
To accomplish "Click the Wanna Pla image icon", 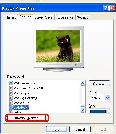I will click(11, 103).
